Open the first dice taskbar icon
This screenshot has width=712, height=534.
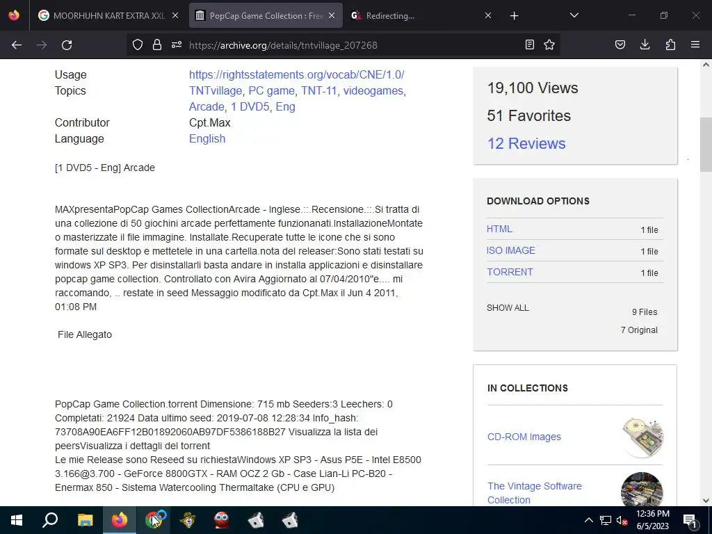click(x=256, y=520)
